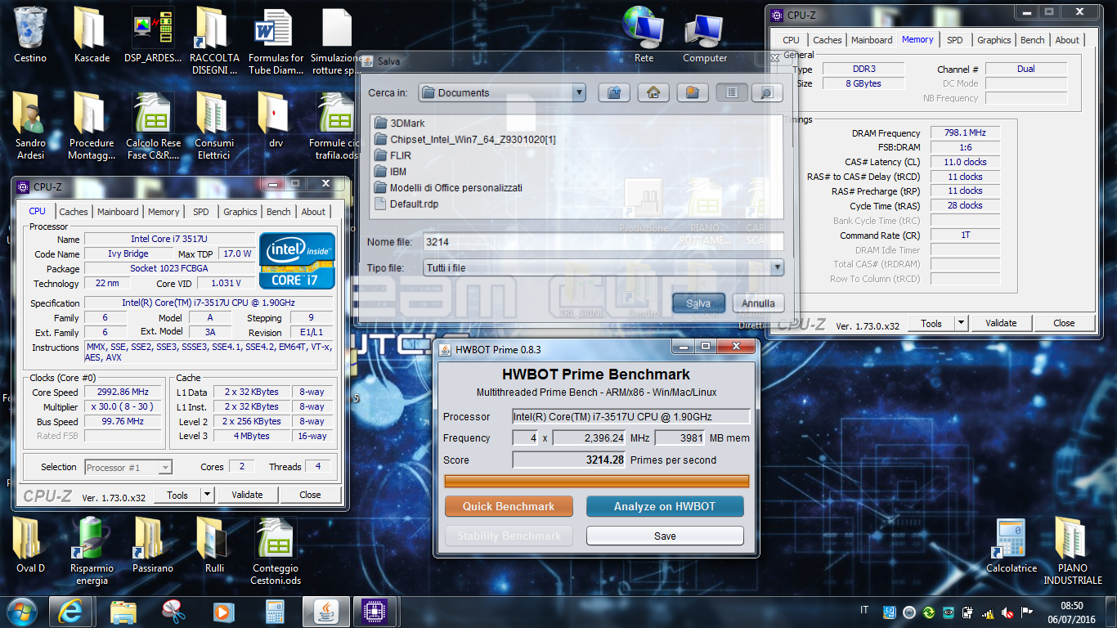Create a new folder in Salva dialog
1117x628 pixels.
coord(692,92)
